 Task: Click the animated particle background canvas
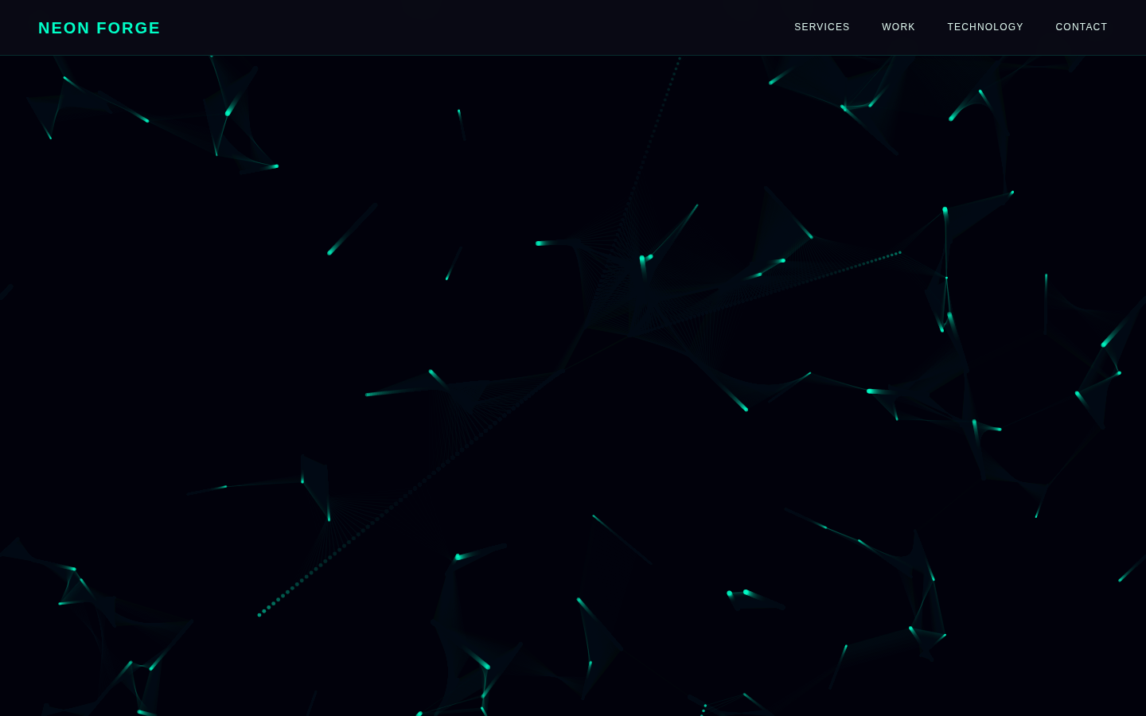tap(573, 382)
